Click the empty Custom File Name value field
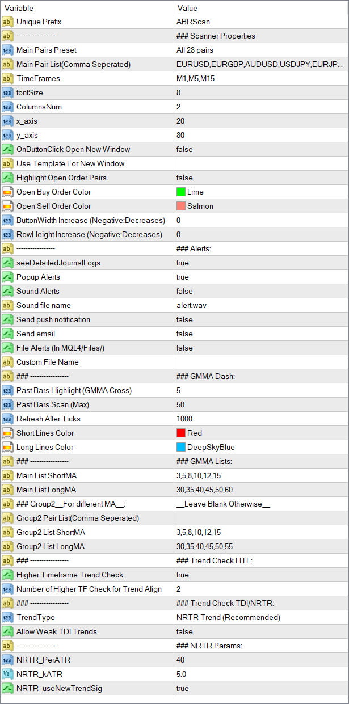349x704 pixels. (261, 362)
